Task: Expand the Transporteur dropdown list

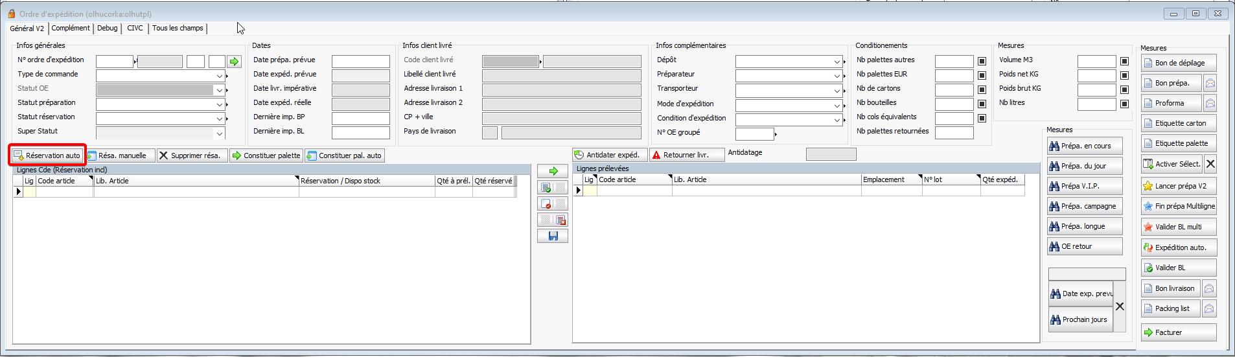Action: (837, 90)
